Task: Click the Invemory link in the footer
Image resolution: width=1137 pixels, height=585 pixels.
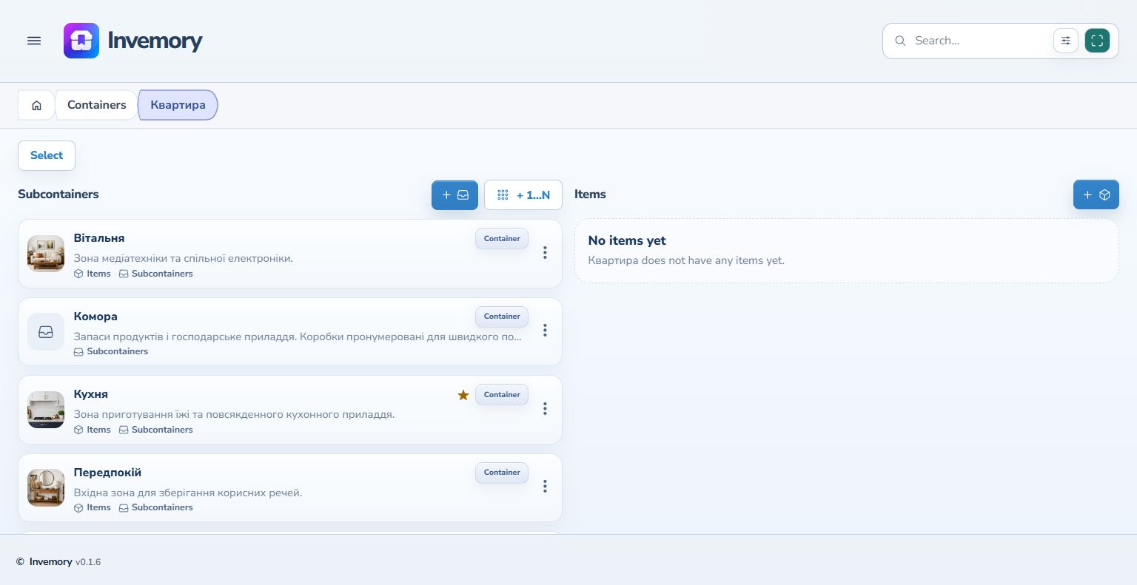Action: click(x=50, y=562)
